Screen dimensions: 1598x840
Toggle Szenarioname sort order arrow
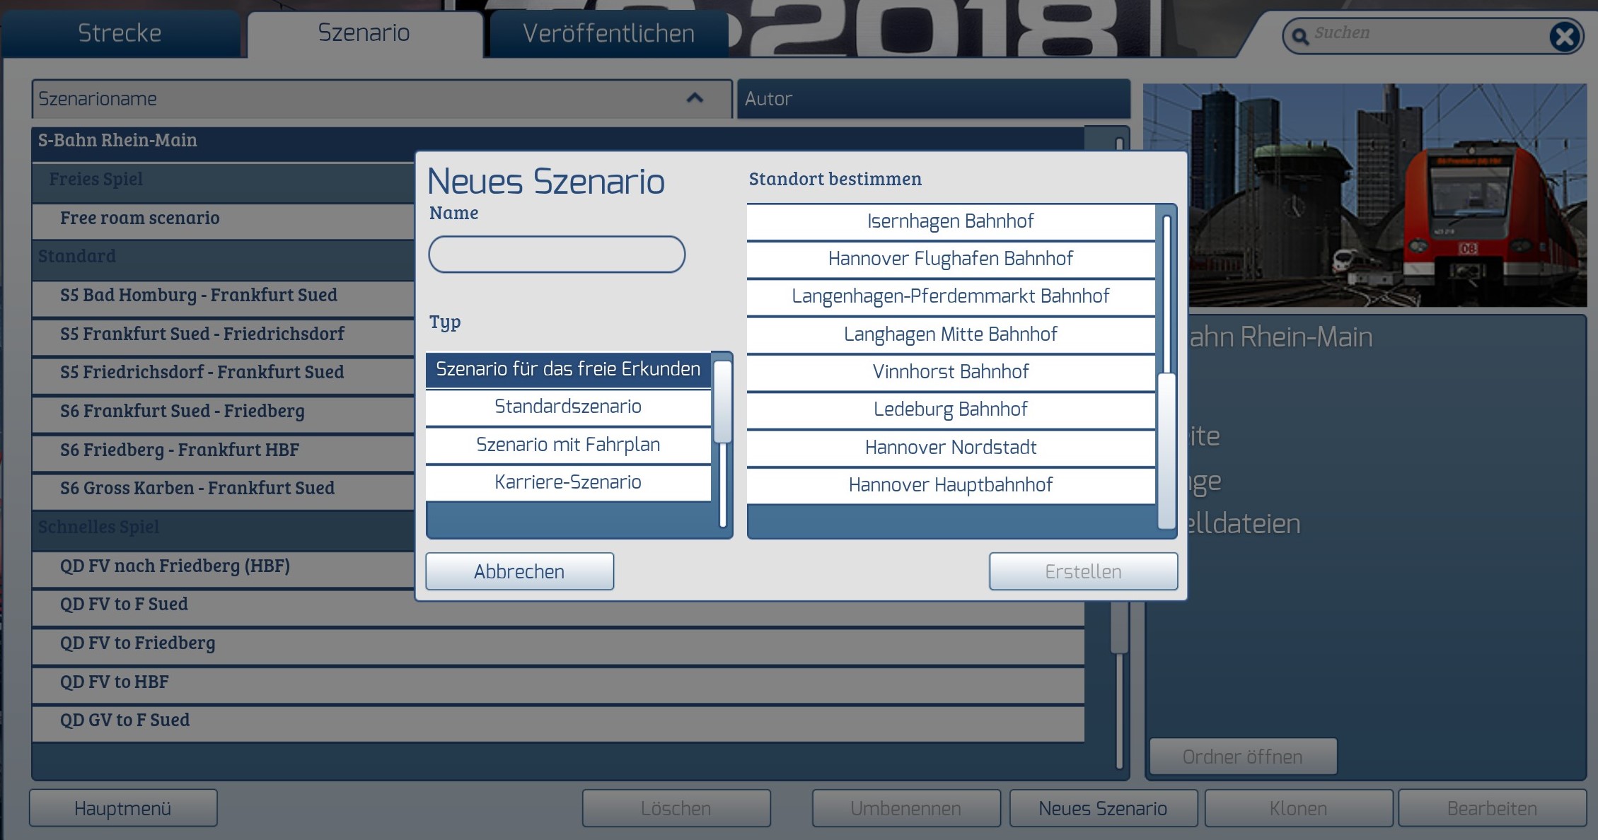pos(695,98)
